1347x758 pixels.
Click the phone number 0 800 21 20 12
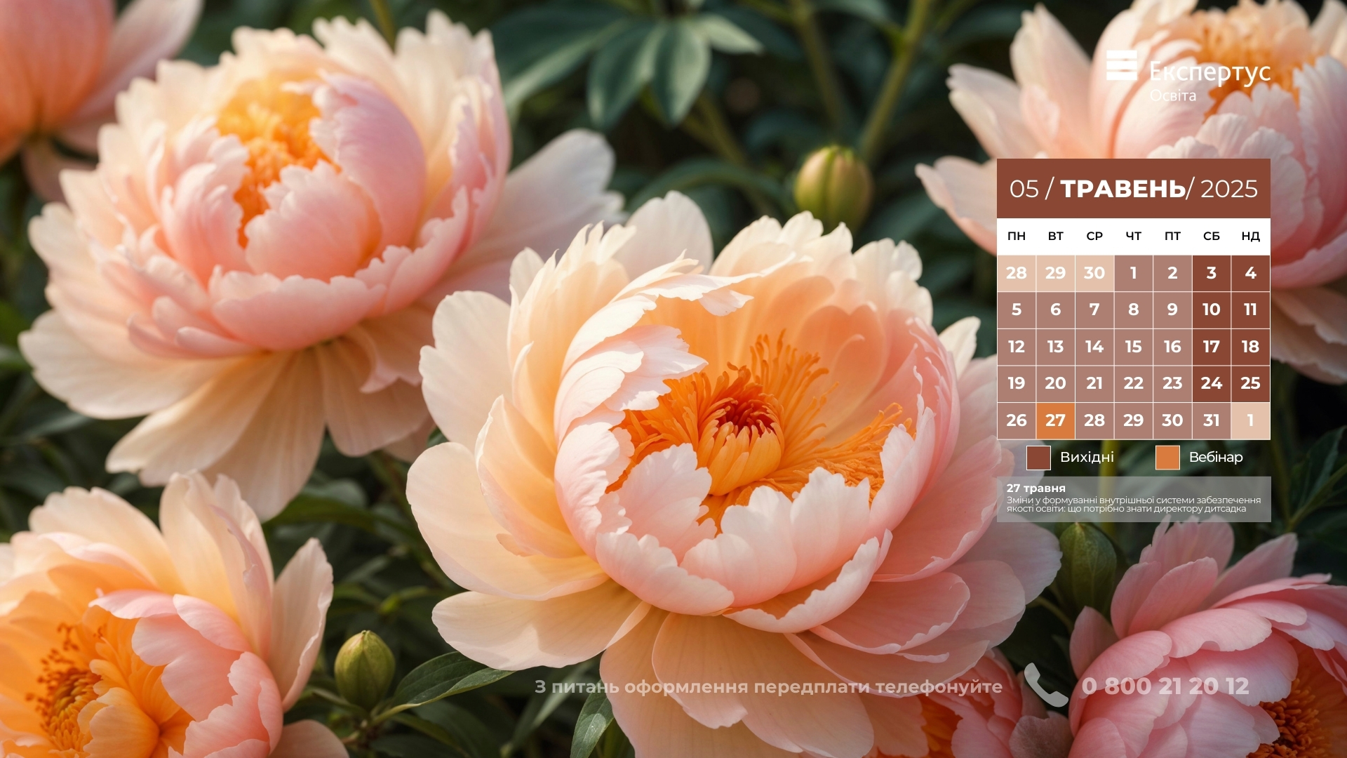pos(1165,686)
